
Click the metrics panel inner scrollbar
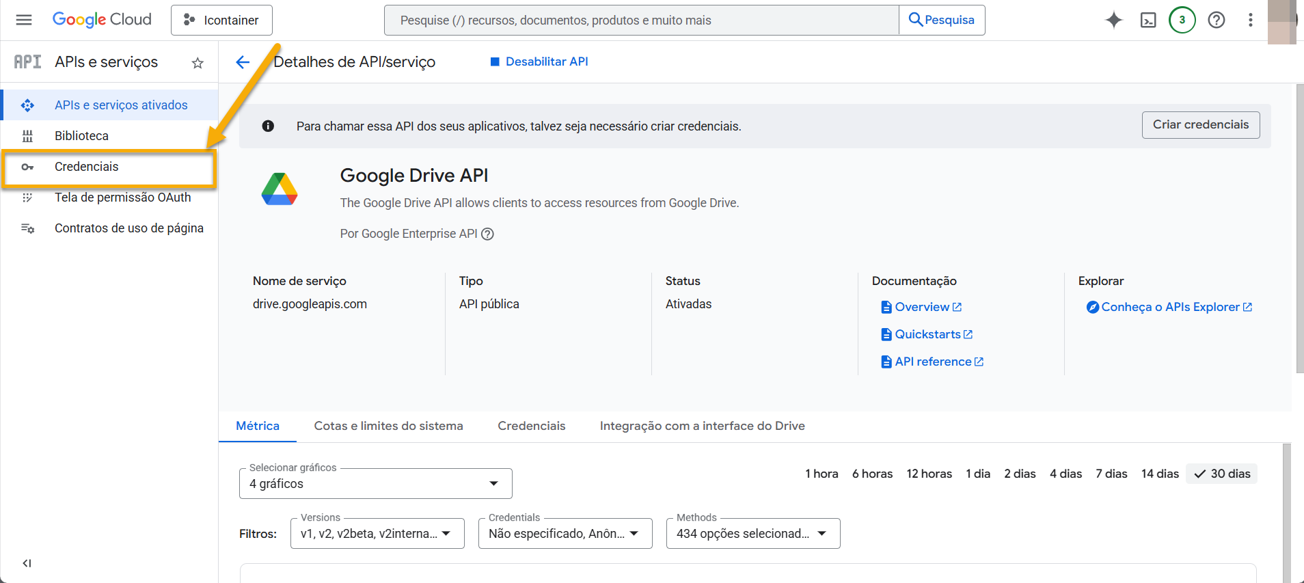(x=1287, y=513)
